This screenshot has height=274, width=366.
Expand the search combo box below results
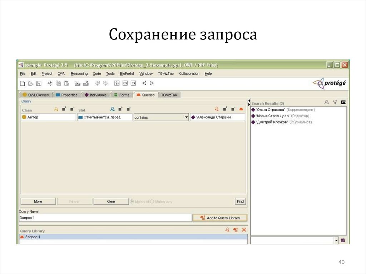[x=336, y=240]
